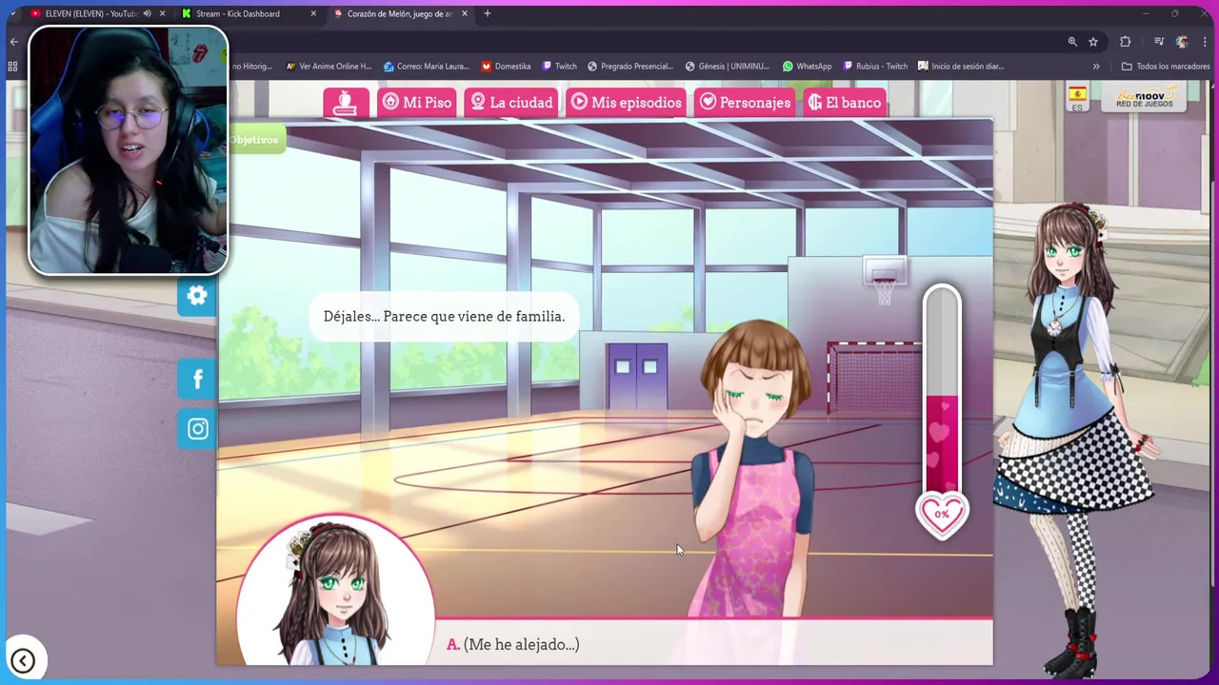Mute audio on the ELEVEN tab
The width and height of the screenshot is (1219, 685).
point(147,13)
